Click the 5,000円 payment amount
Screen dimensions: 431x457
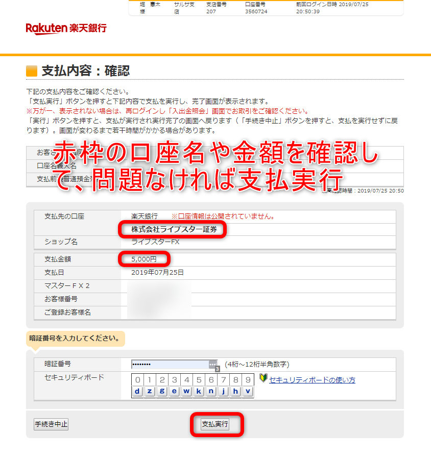[x=144, y=259]
